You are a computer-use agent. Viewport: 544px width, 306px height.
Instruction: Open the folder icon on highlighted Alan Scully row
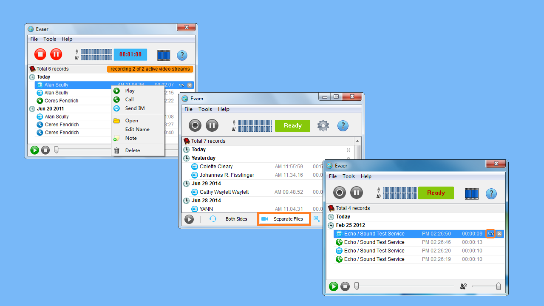(181, 85)
